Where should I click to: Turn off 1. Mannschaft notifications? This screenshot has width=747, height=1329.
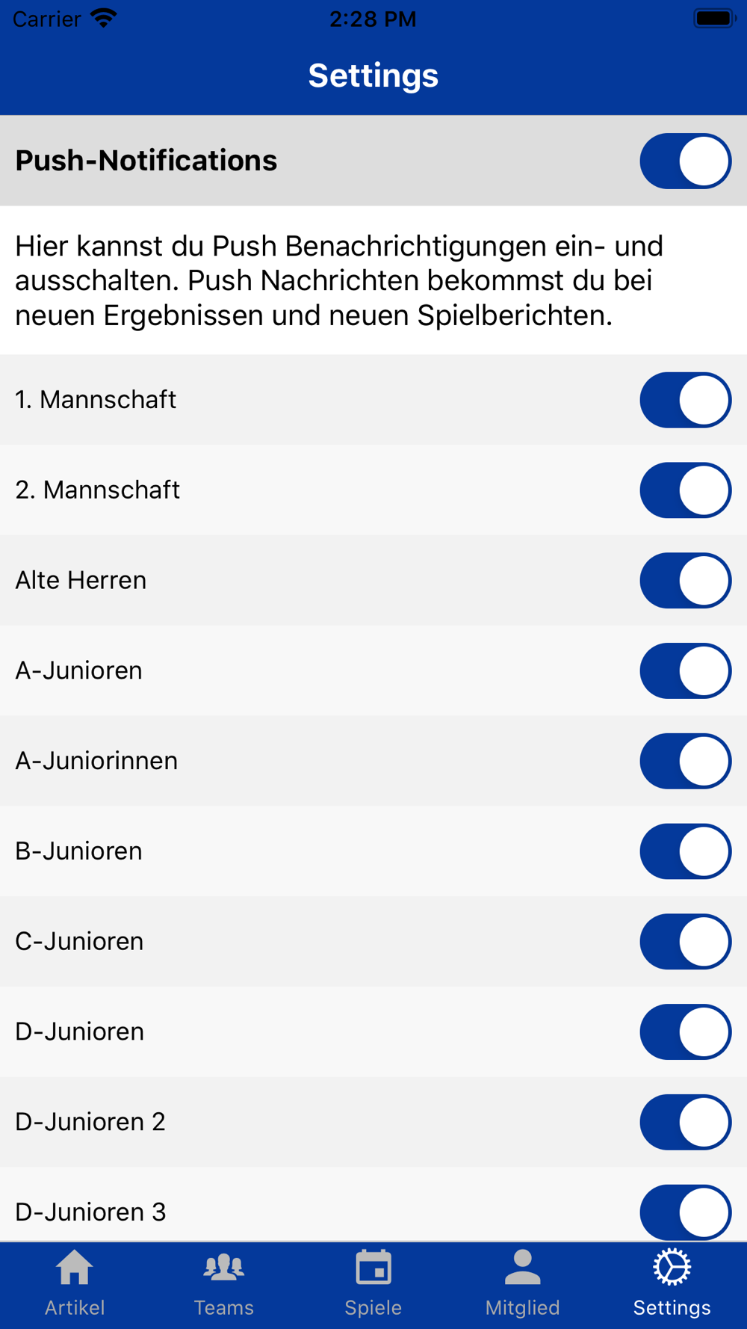pos(686,400)
